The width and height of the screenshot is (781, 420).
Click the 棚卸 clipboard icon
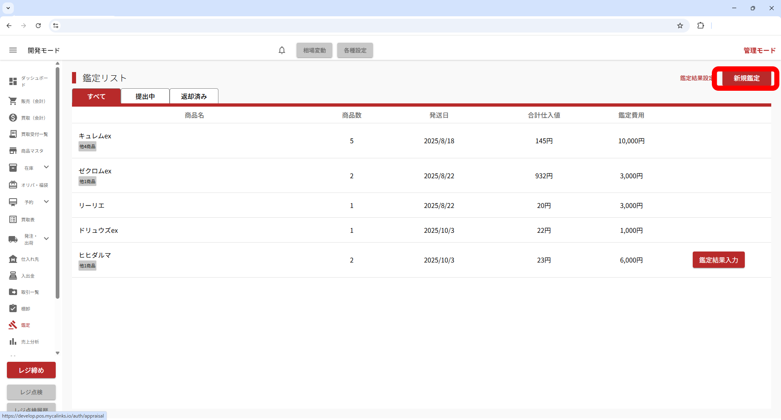pyautogui.click(x=13, y=308)
